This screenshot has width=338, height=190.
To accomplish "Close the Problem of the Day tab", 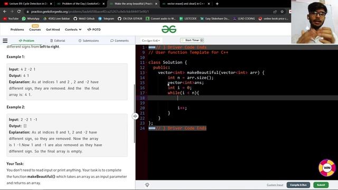I will (x=104, y=4).
